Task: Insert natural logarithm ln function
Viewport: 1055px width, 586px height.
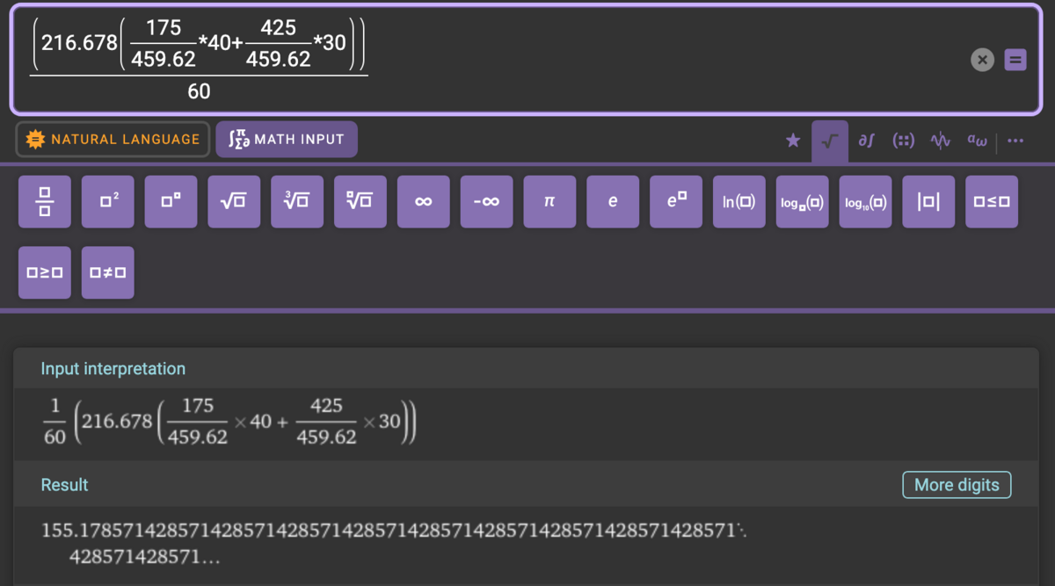Action: [739, 201]
